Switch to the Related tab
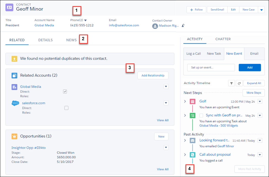The width and height of the screenshot is (269, 177). pos(17,40)
